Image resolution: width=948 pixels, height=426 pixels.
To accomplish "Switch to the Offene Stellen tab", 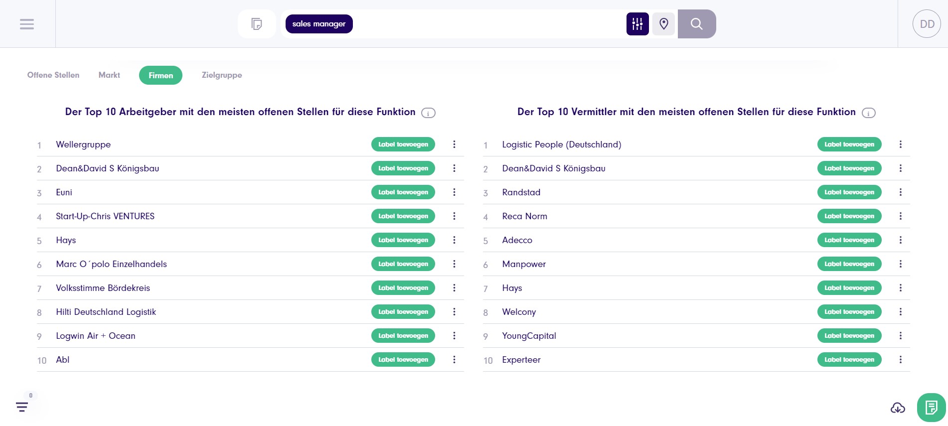I will pyautogui.click(x=53, y=75).
